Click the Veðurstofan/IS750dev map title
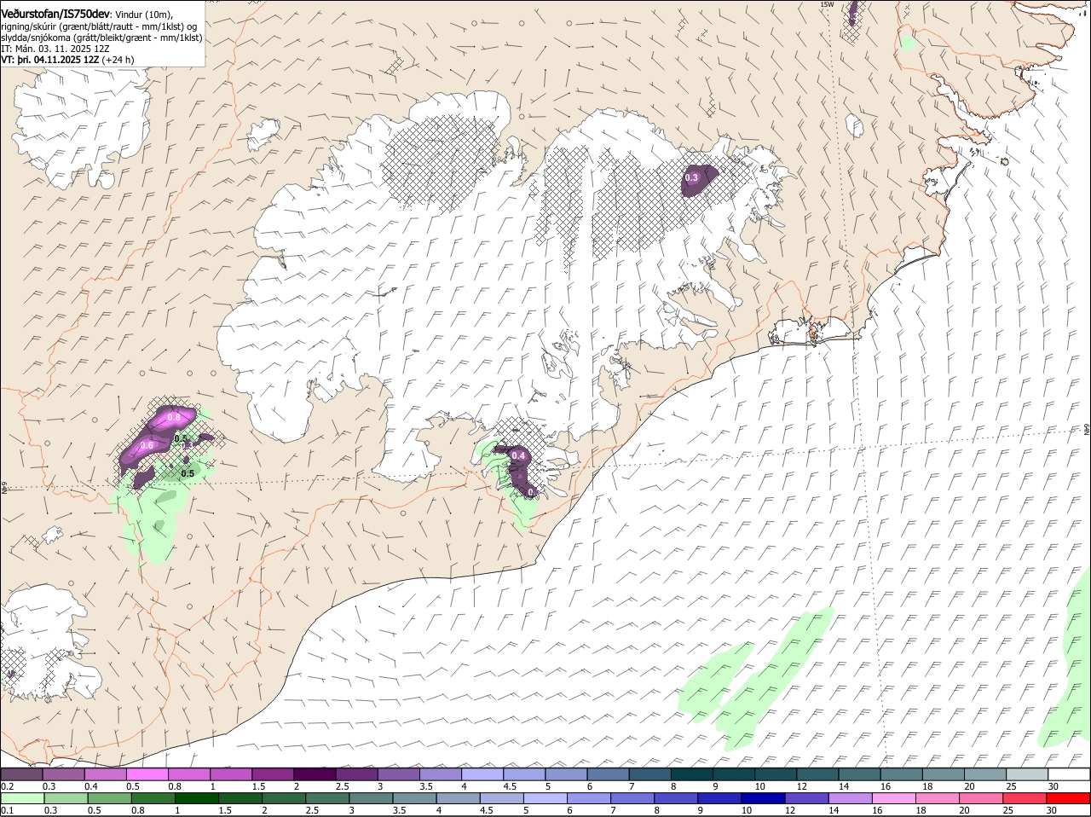The width and height of the screenshot is (1091, 817). coord(55,13)
